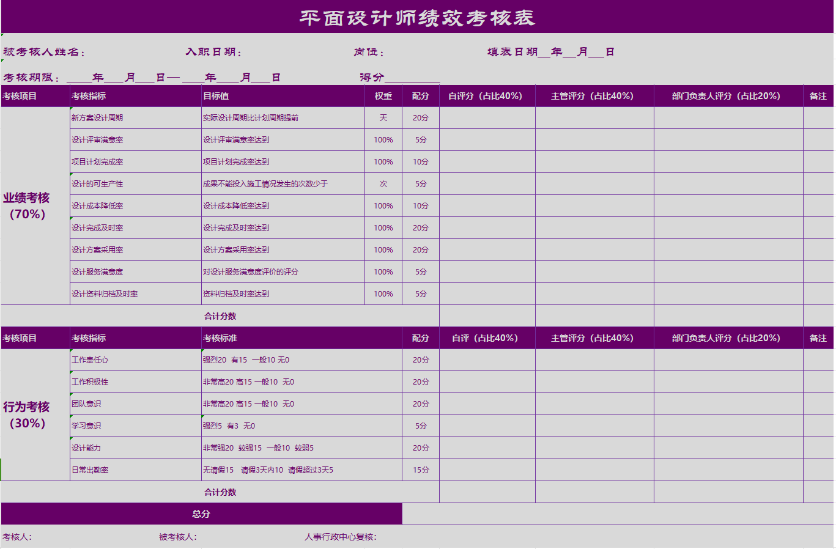Click the 被考核人姓名 label cell
Viewport: 836px width, 549px height.
tap(44, 53)
